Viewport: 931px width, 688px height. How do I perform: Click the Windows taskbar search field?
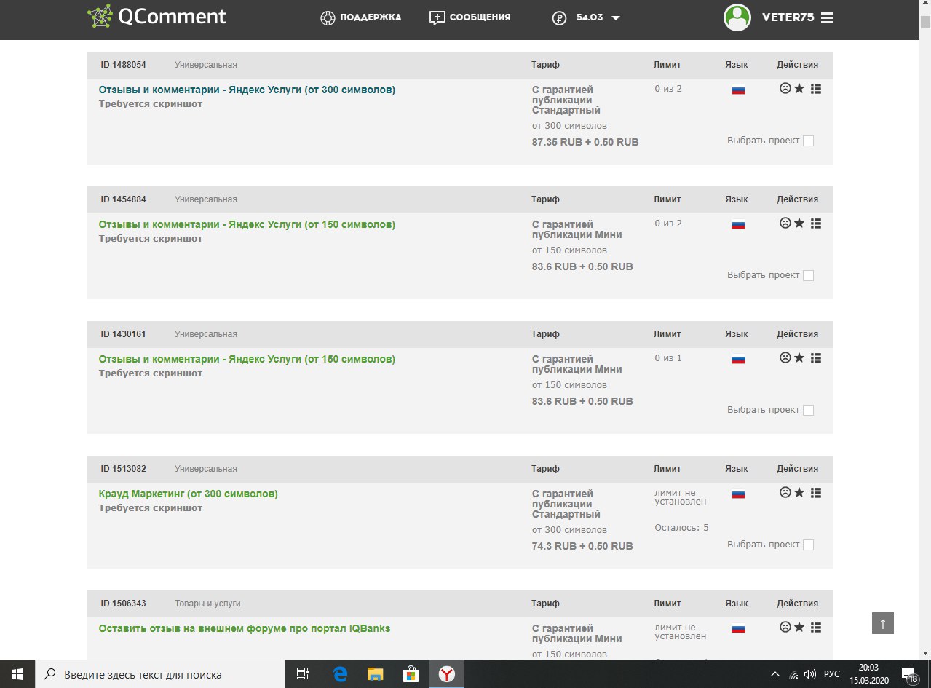160,674
